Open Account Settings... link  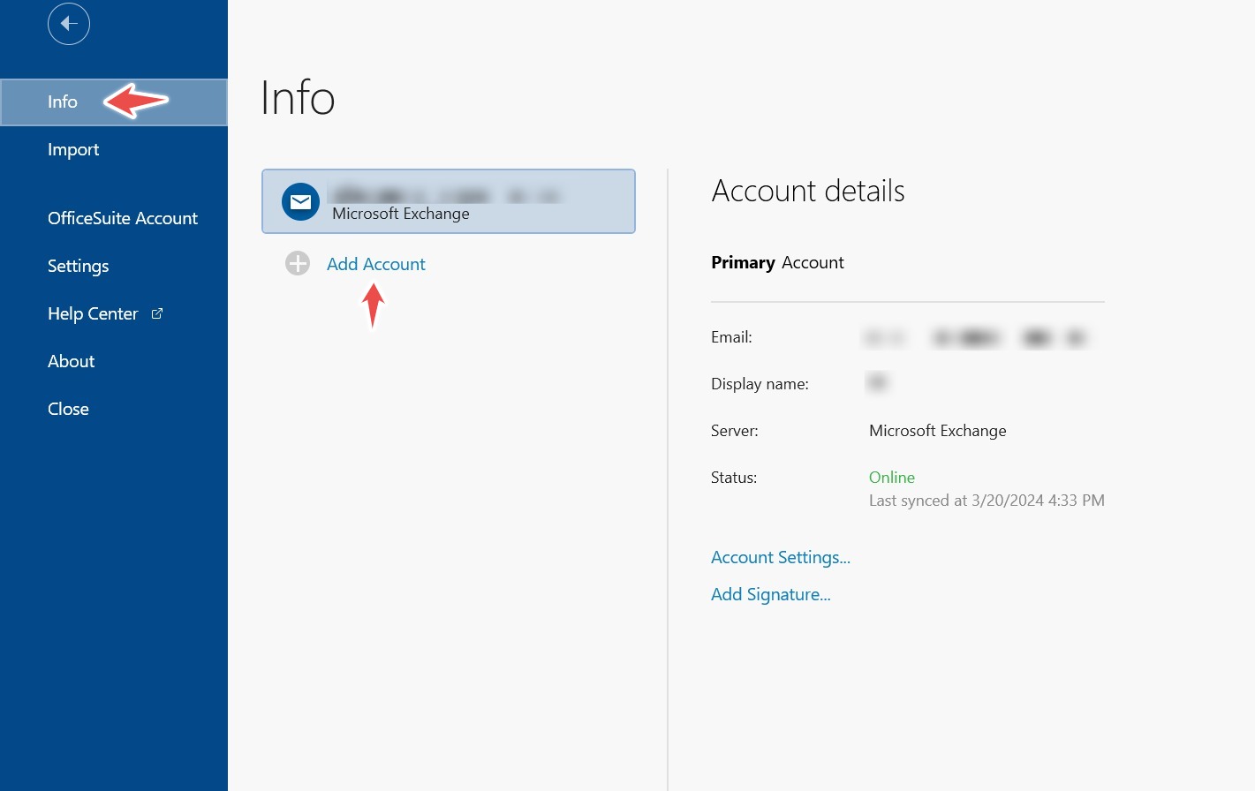[781, 557]
